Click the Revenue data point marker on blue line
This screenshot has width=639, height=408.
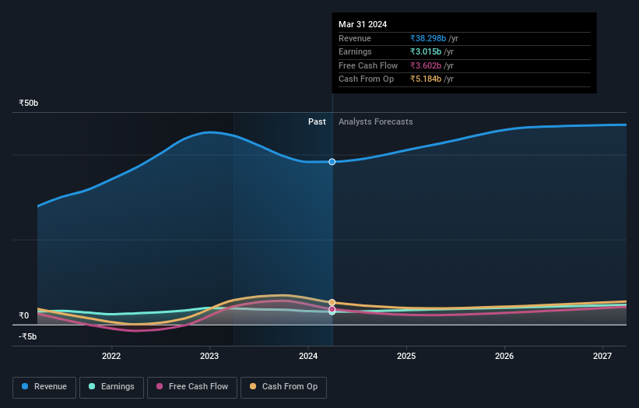[x=332, y=162]
